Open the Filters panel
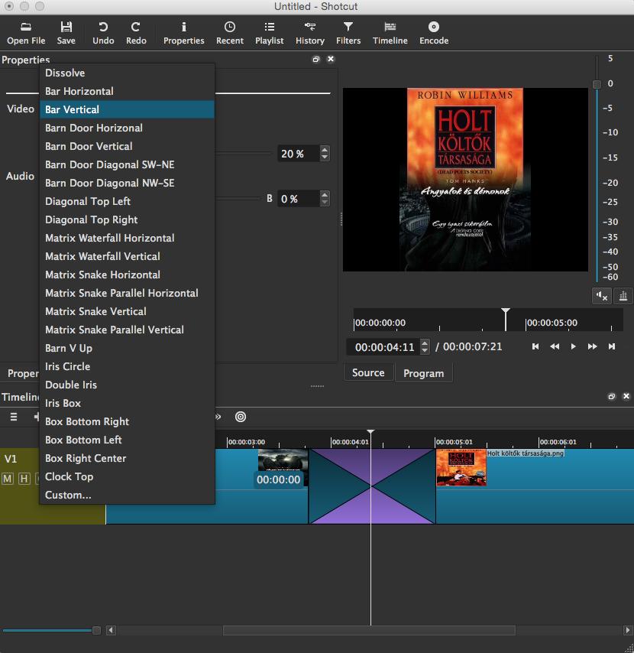 (348, 34)
